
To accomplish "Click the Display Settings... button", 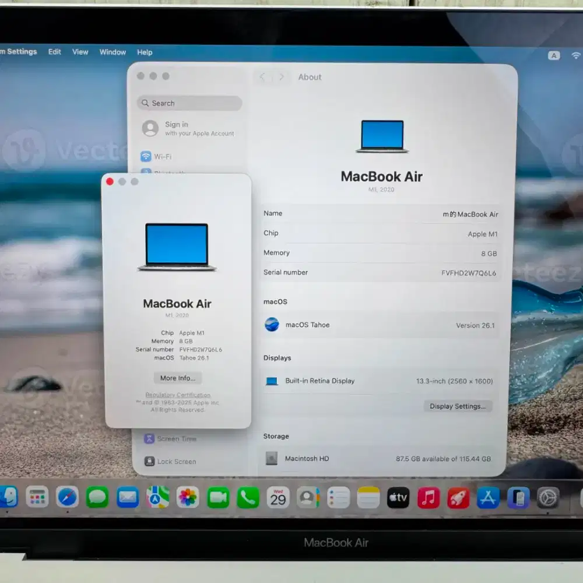I will click(x=458, y=406).
